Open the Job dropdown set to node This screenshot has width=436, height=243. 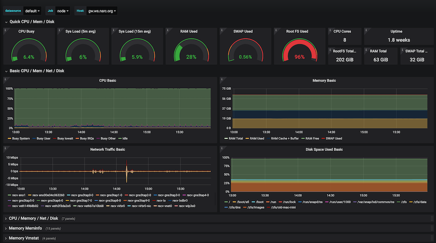tap(63, 11)
